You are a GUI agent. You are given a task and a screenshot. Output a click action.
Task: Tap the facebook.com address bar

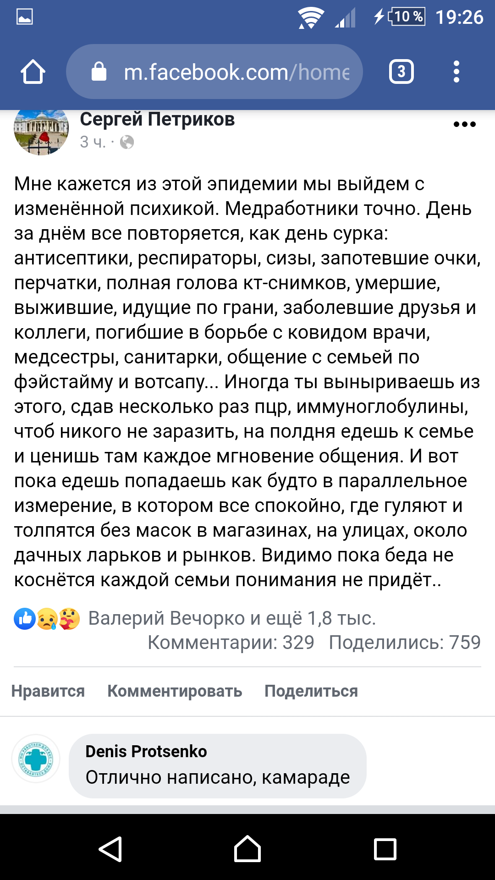[x=236, y=72]
